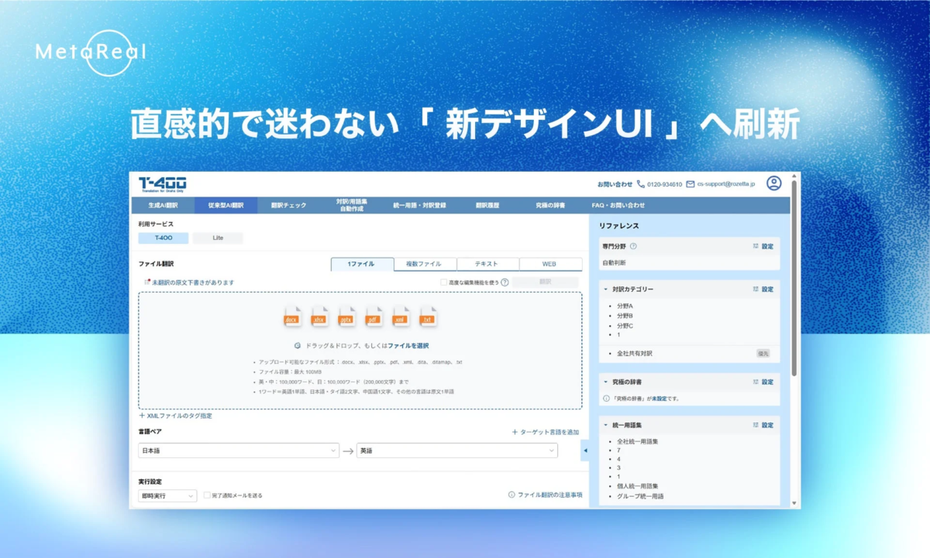Image resolution: width=930 pixels, height=558 pixels.
Task: Open the WEB translation tab
Action: coord(551,263)
